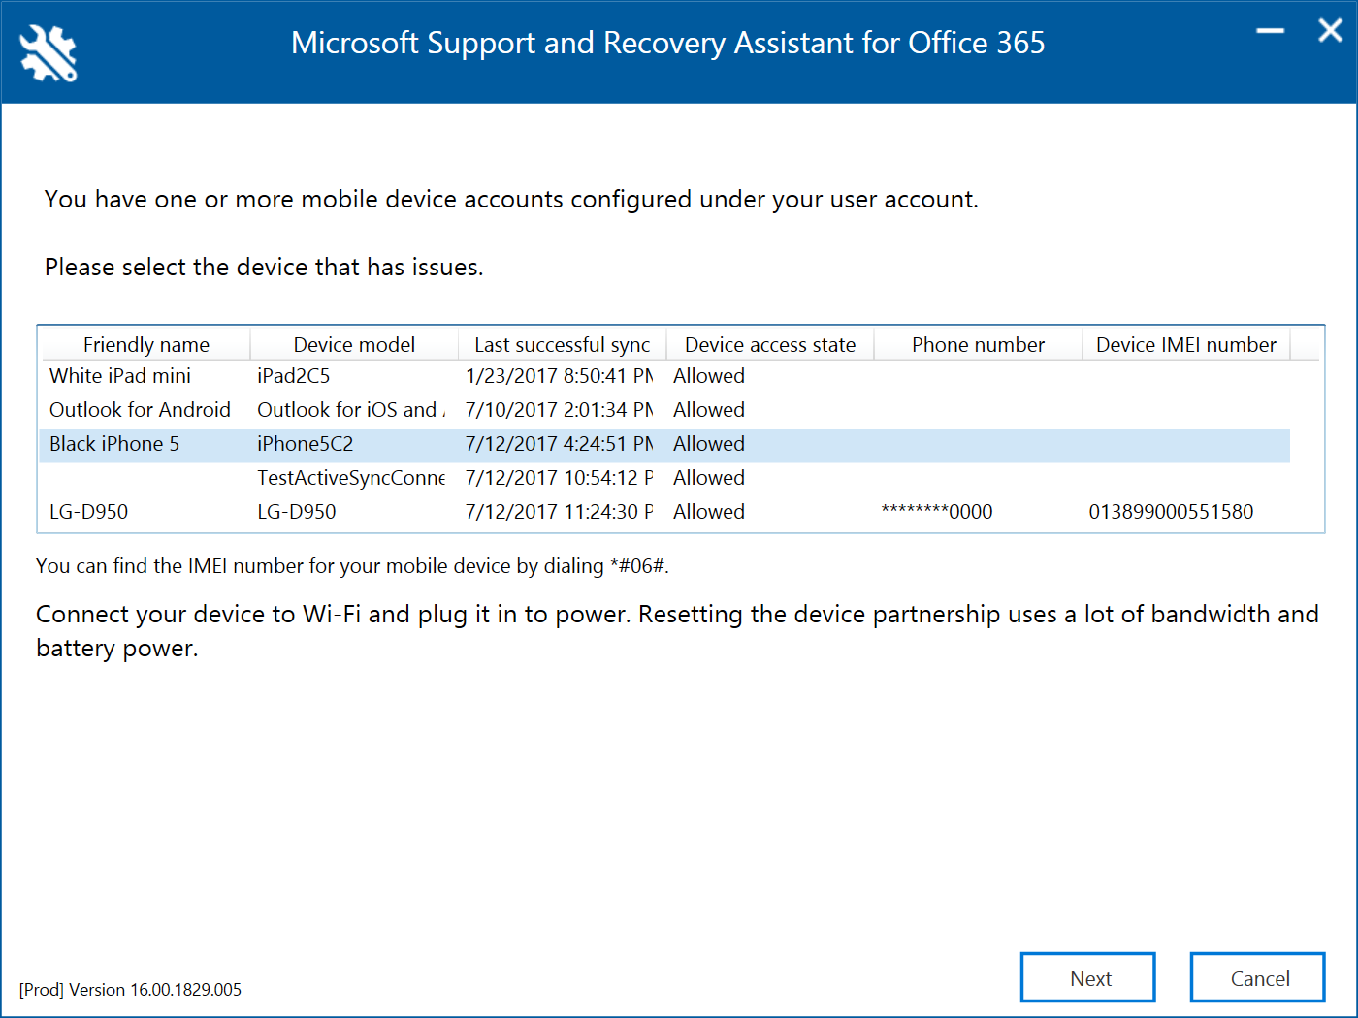Select the TestActiveSyncConnectivity device row

click(x=351, y=478)
